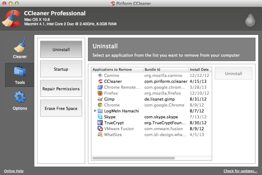The height and width of the screenshot is (175, 262).
Task: Click the Check for updates link
Action: point(240,171)
